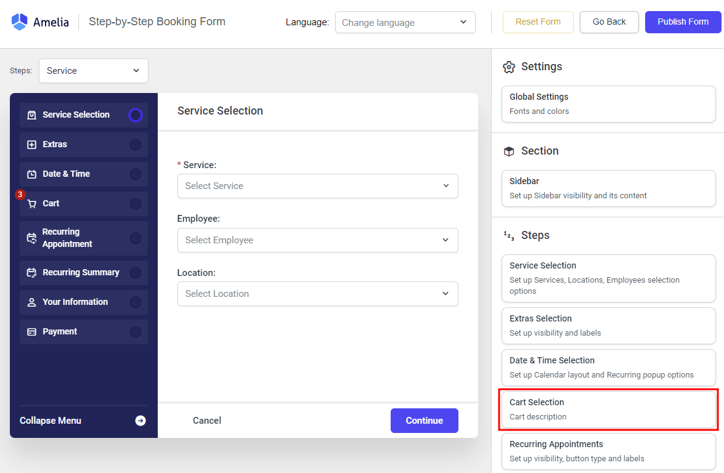This screenshot has height=473, width=724.
Task: Select the Payment step label in the sidebar
Action: click(x=60, y=332)
